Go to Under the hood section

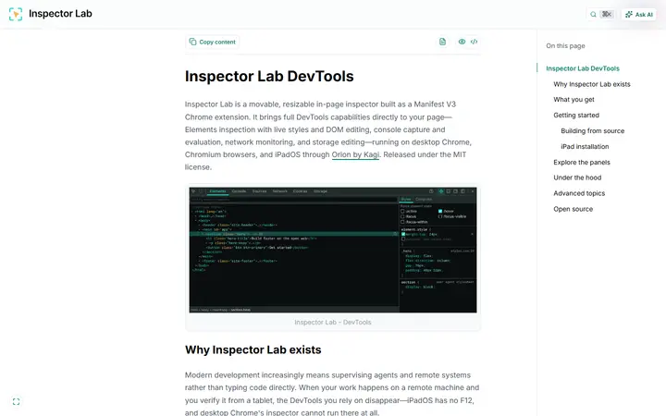click(577, 177)
